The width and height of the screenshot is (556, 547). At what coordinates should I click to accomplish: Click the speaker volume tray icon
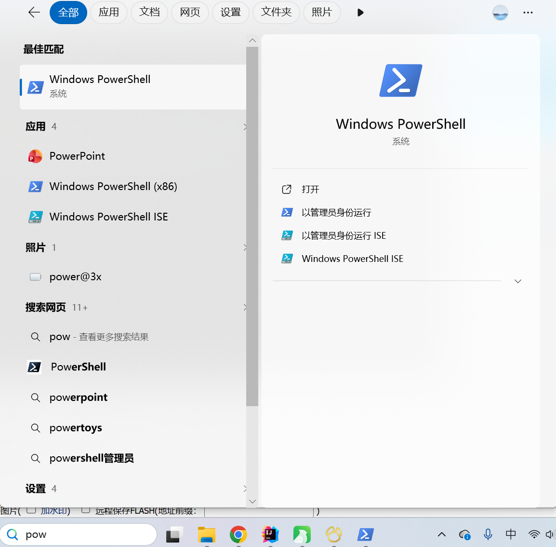pyautogui.click(x=550, y=534)
